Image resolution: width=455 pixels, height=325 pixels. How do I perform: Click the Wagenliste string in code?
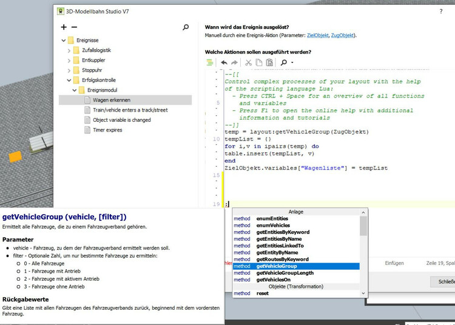click(x=323, y=168)
